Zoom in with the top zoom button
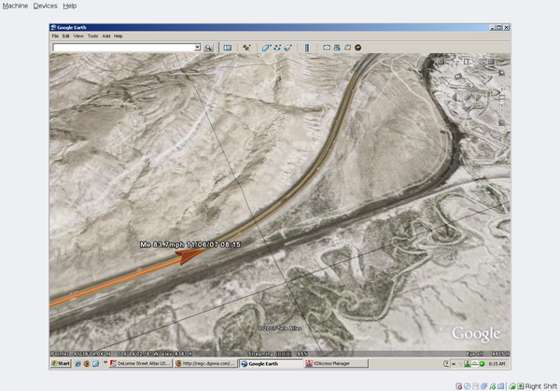Screen dimensions: 560x391 [502, 73]
